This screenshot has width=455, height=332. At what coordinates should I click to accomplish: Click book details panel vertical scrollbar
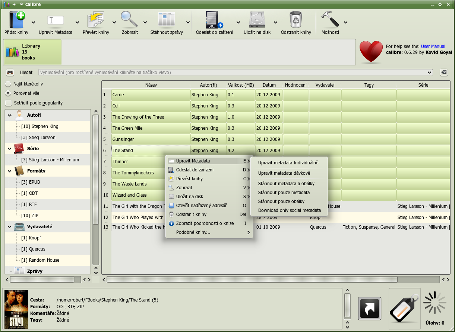(347, 306)
